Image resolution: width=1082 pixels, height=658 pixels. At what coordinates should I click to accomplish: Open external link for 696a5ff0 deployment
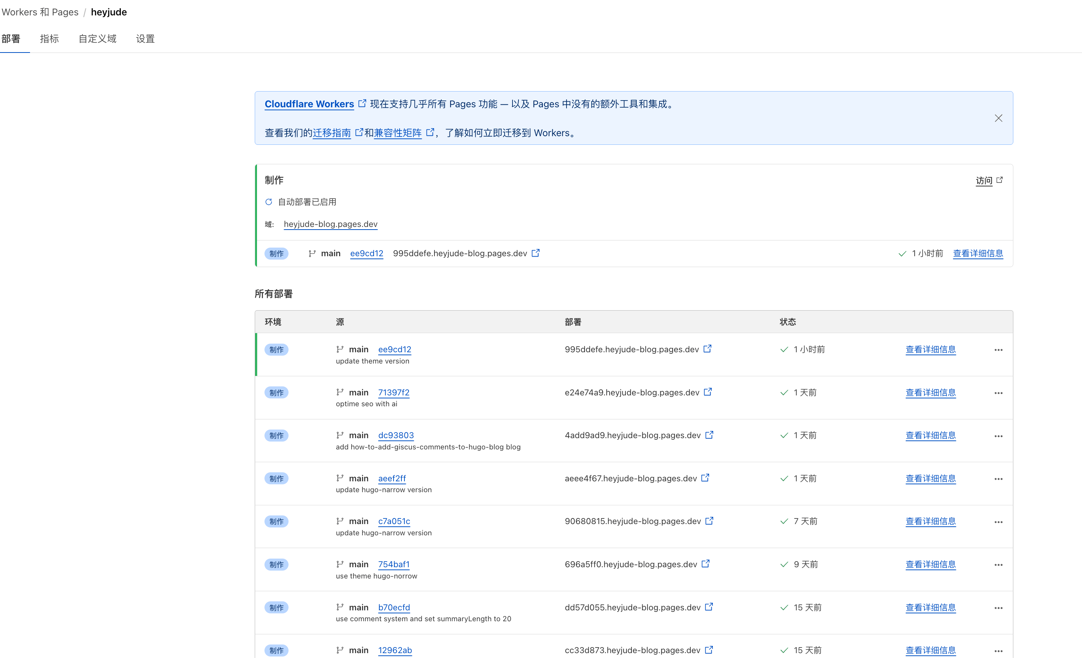tap(705, 564)
